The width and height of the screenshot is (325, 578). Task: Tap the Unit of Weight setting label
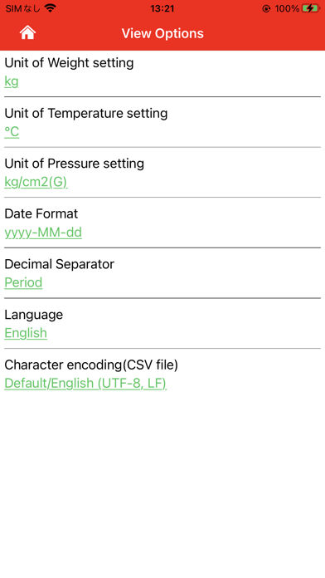[x=69, y=63]
